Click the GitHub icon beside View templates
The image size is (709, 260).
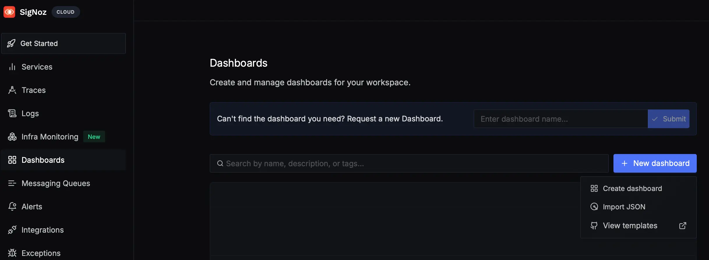(x=594, y=226)
